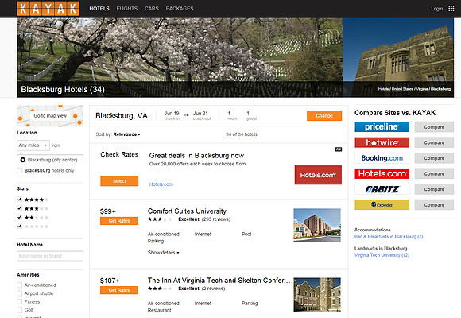Open the FLIGHTS tab

127,9
